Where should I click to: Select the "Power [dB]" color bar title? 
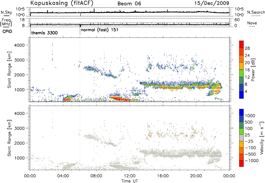tap(253, 70)
